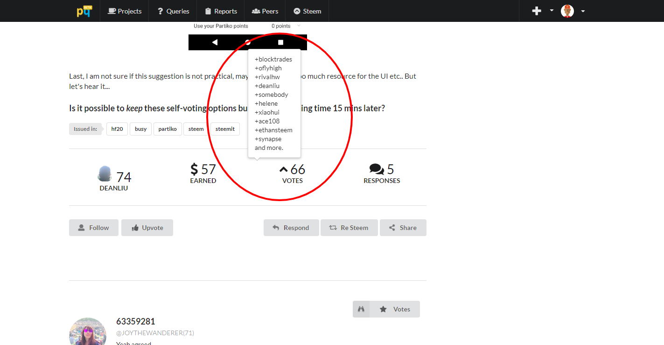Click the Respond button
Viewport: 664px width, 345px height.
point(291,228)
